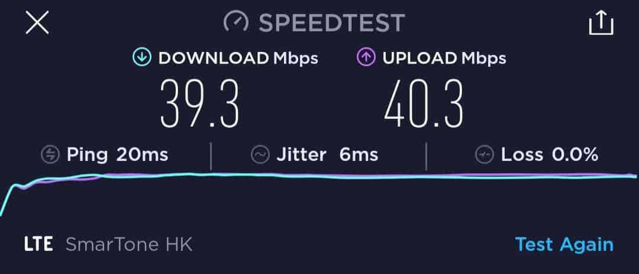Select the Ping icon
The width and height of the screenshot is (639, 274).
50,155
